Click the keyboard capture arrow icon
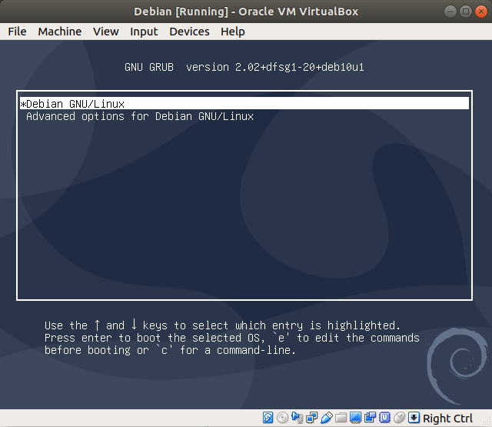The width and height of the screenshot is (492, 427). pyautogui.click(x=414, y=418)
